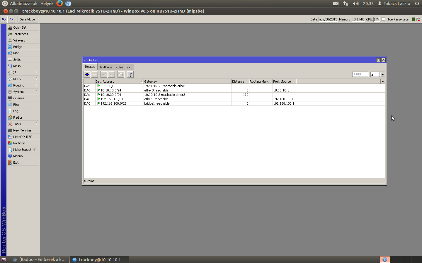Open the Bridge section
Viewport: 422px width, 263px height.
(x=23, y=47)
